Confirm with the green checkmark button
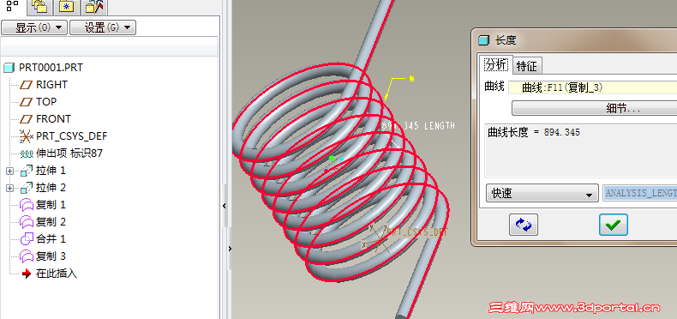677x319 pixels. pos(613,225)
